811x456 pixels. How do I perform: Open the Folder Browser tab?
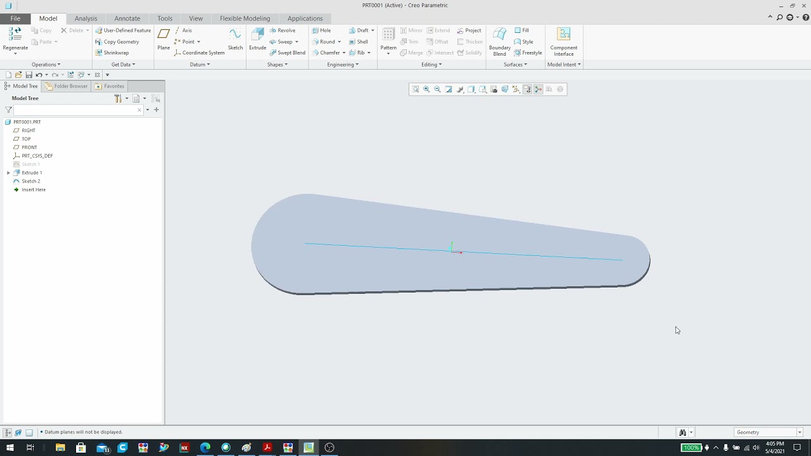tap(67, 86)
